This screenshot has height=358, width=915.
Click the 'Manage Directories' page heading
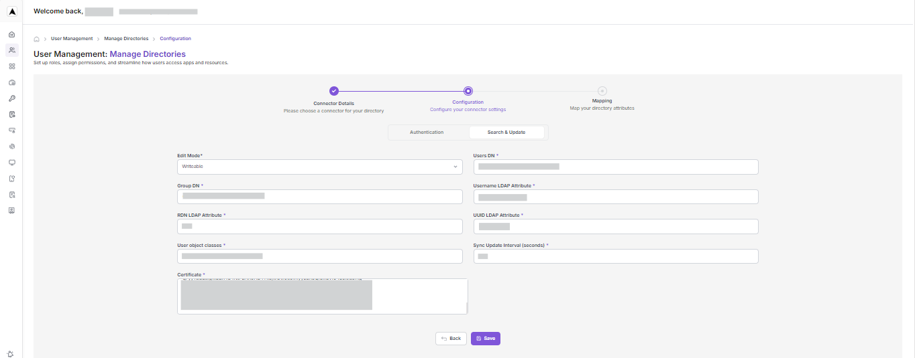click(x=148, y=54)
